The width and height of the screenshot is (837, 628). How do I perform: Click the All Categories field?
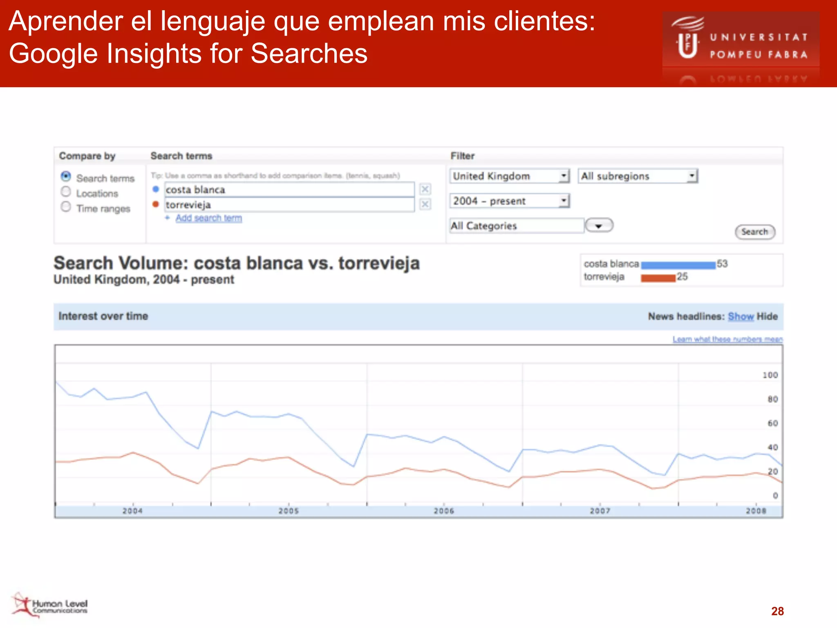pyautogui.click(x=517, y=226)
